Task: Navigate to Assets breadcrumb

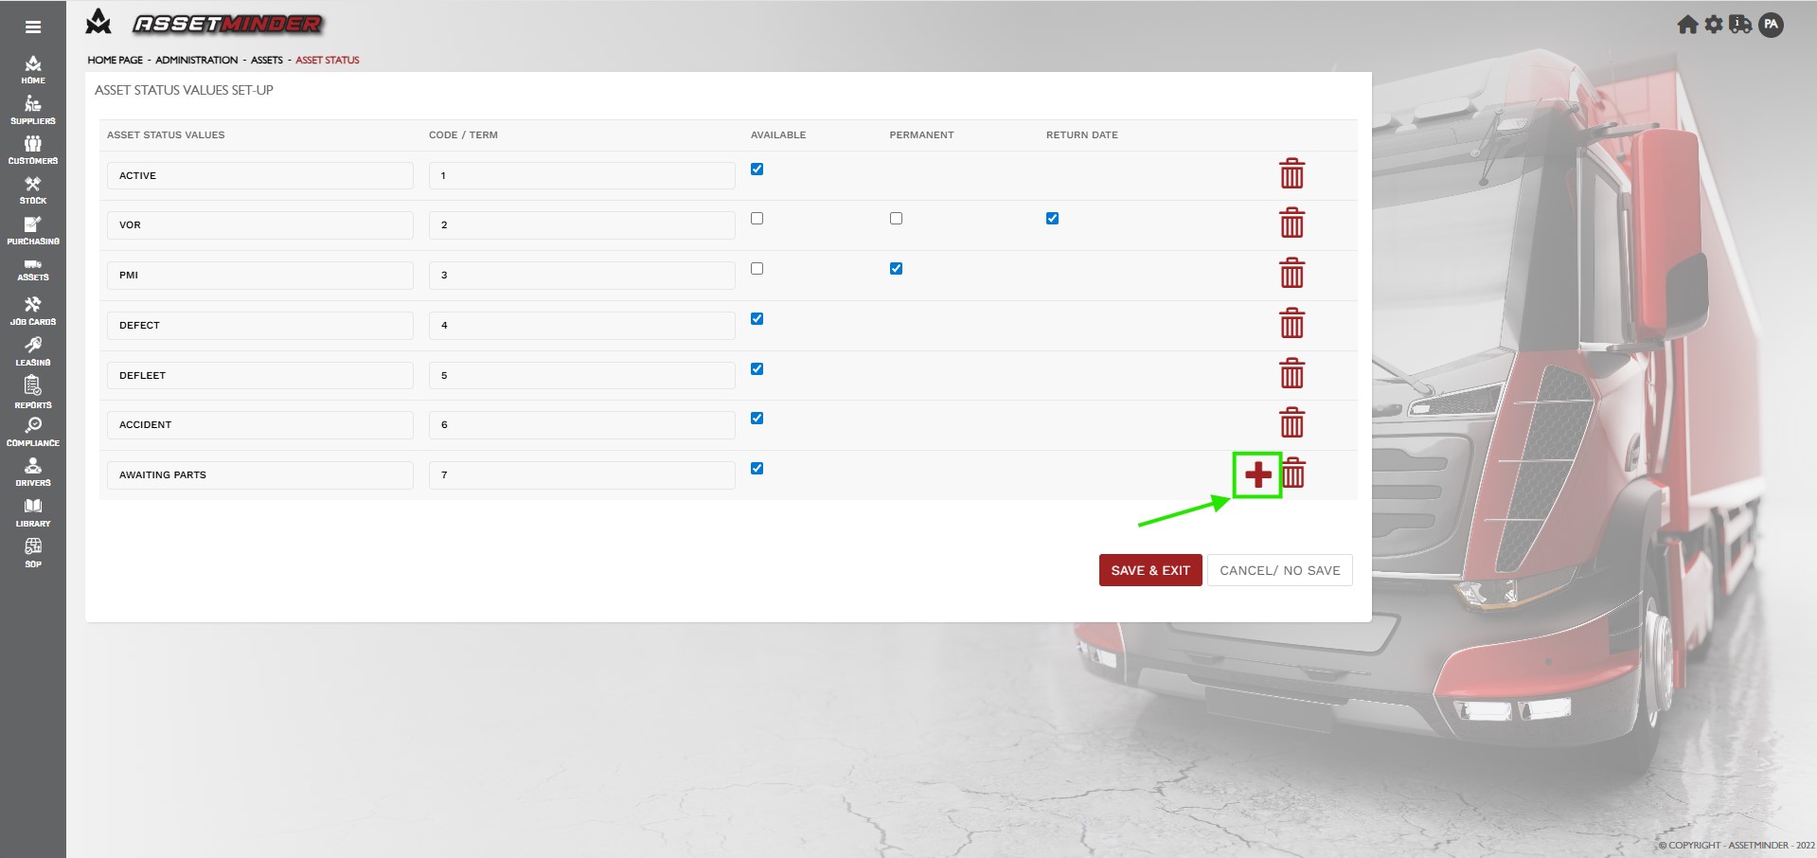Action: 266,60
